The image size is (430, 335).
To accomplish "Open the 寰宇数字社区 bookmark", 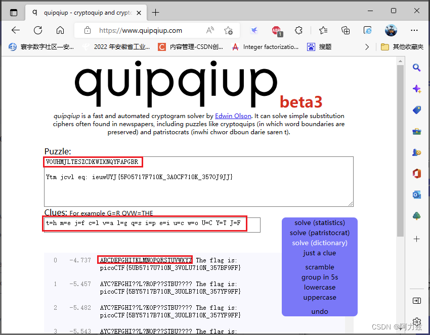I will click(41, 47).
